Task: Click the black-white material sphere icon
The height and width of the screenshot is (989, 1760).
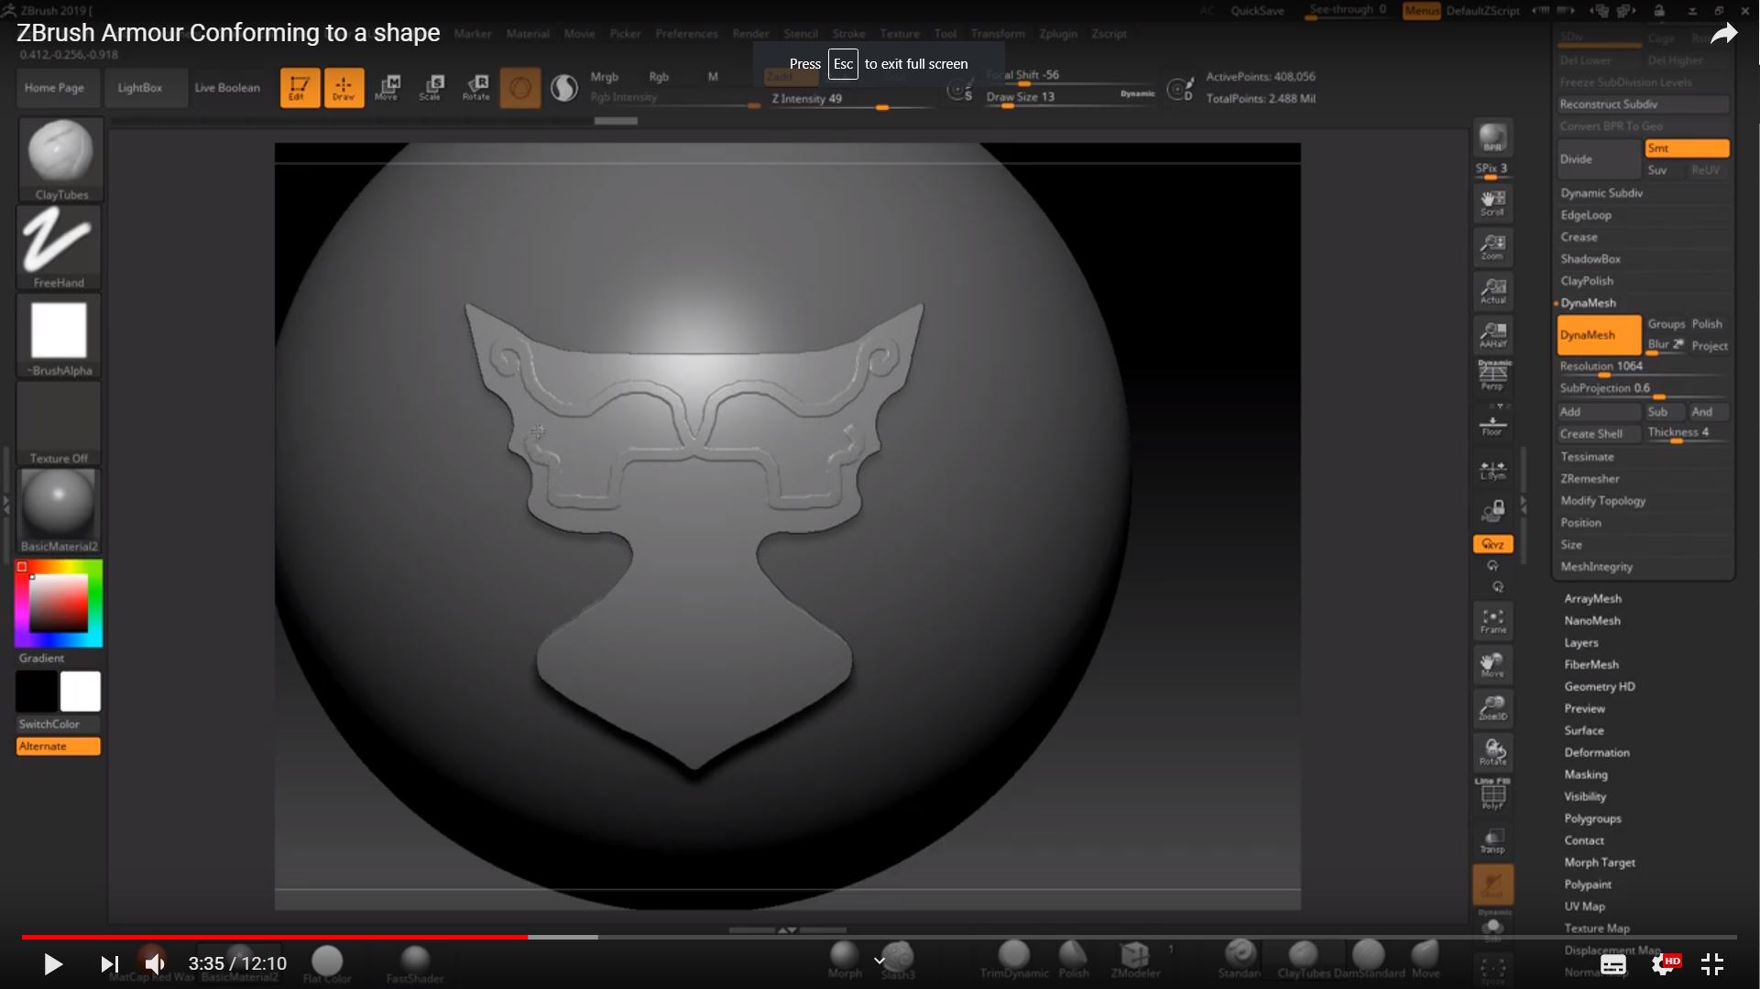Action: click(564, 88)
